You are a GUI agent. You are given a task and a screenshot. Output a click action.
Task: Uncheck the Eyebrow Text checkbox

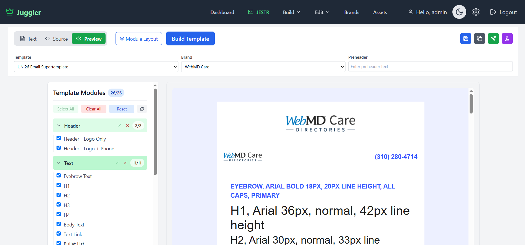tap(59, 176)
